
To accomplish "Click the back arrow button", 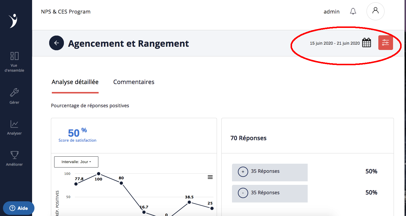I will point(57,43).
